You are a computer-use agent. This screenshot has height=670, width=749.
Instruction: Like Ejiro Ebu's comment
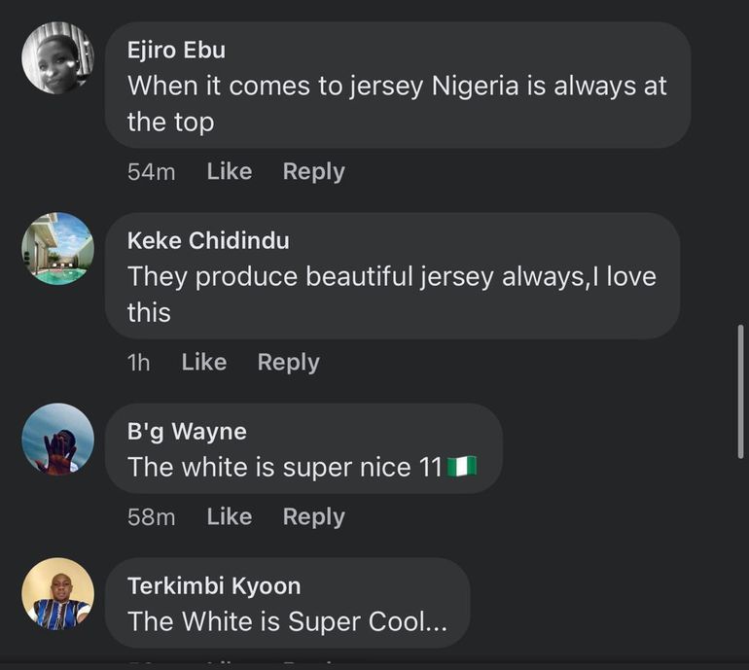click(x=229, y=171)
